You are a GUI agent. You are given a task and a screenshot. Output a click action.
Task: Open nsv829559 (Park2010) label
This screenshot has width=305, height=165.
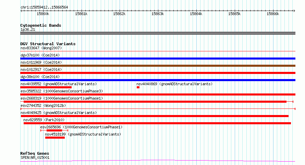pos(44,120)
